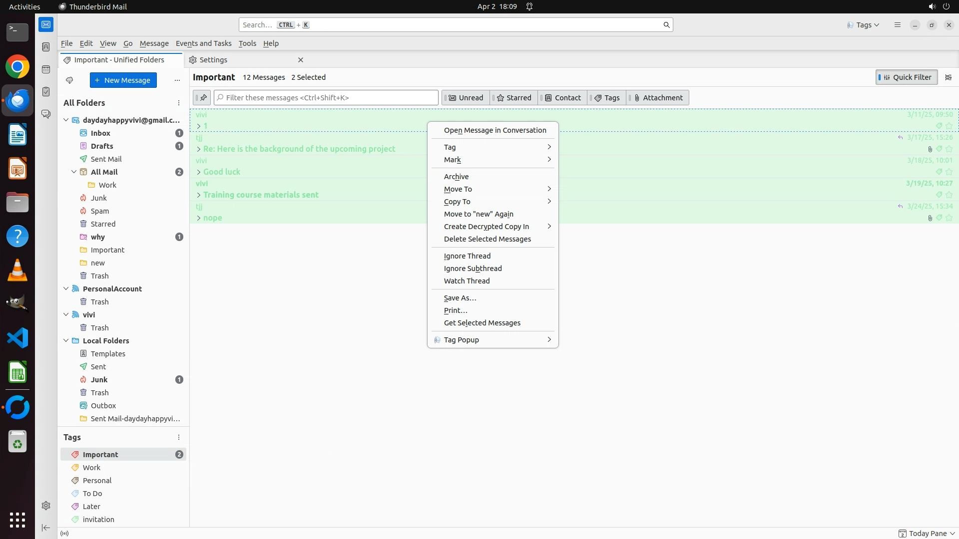Open Settings gear in spaces toolbar
959x539 pixels.
pyautogui.click(x=46, y=506)
